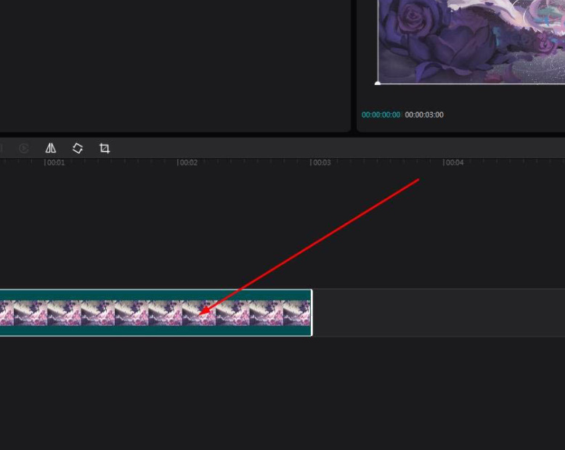Click the empty track area right of the clip
This screenshot has width=565, height=450.
click(436, 313)
